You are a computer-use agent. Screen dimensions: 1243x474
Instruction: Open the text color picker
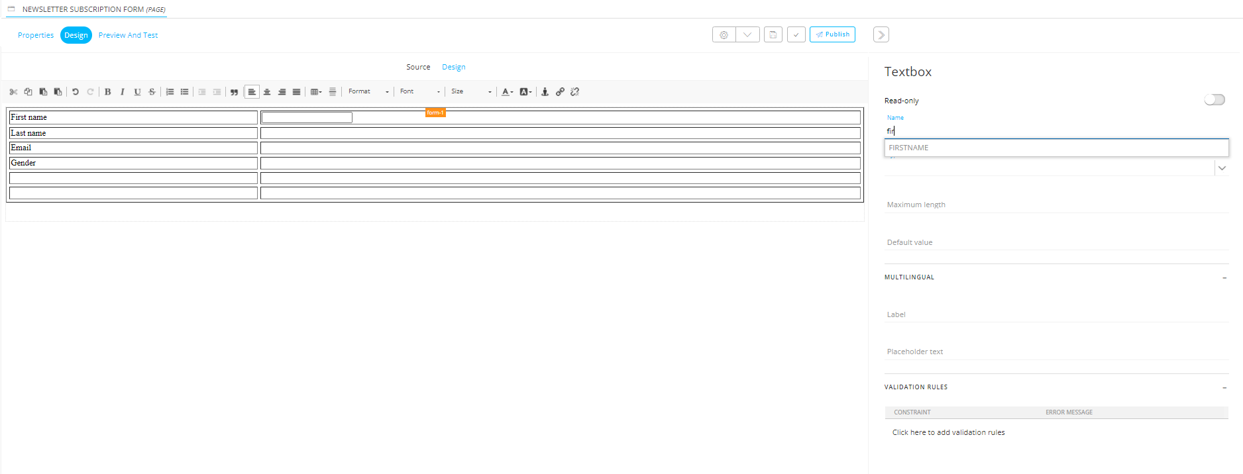tap(507, 92)
